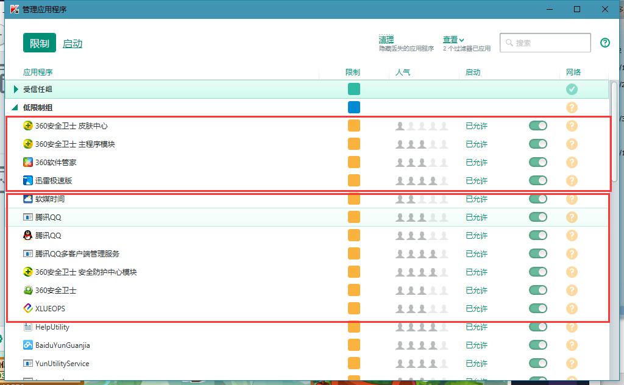Open help with the question-mark icon beside search
Image resolution: width=624 pixels, height=385 pixels.
605,43
